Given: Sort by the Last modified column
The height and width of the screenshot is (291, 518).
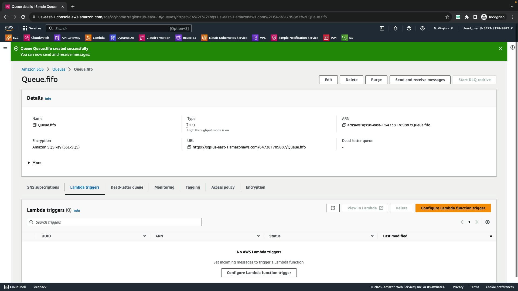Looking at the screenshot, I should tap(395, 236).
